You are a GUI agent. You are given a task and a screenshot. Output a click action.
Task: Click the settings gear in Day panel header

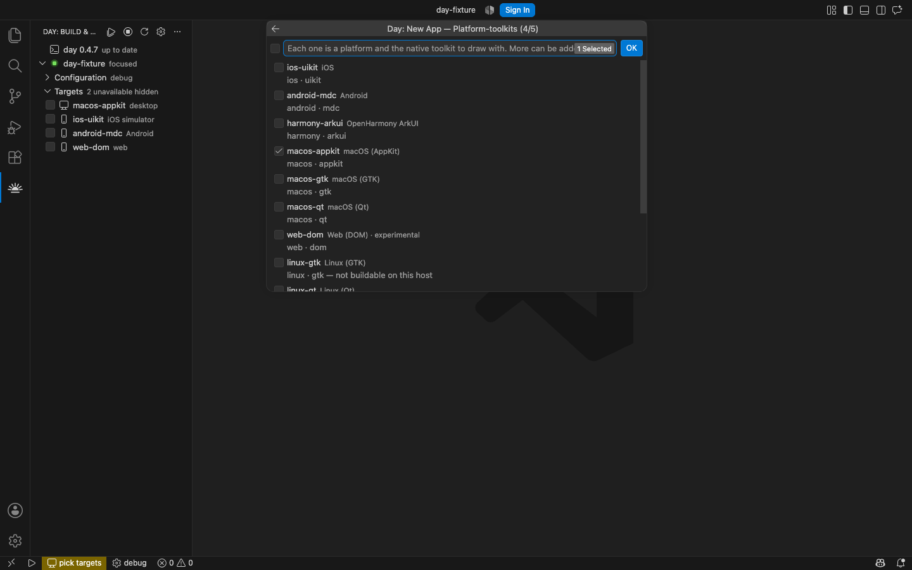tap(161, 32)
